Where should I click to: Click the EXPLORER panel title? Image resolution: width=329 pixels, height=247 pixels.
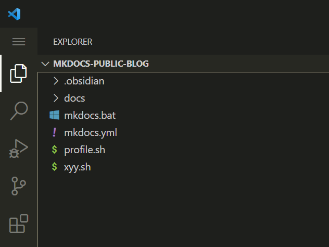click(72, 42)
